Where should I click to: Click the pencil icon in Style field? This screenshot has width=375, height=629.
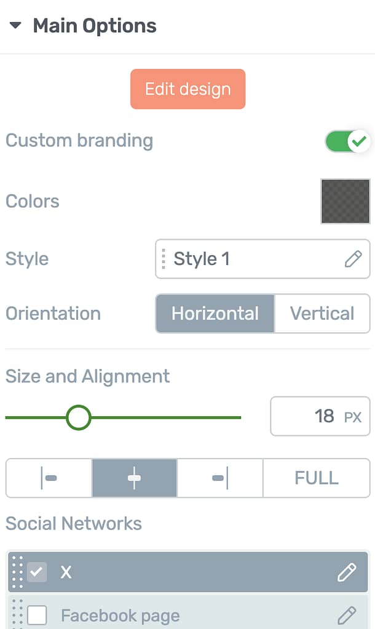(353, 259)
